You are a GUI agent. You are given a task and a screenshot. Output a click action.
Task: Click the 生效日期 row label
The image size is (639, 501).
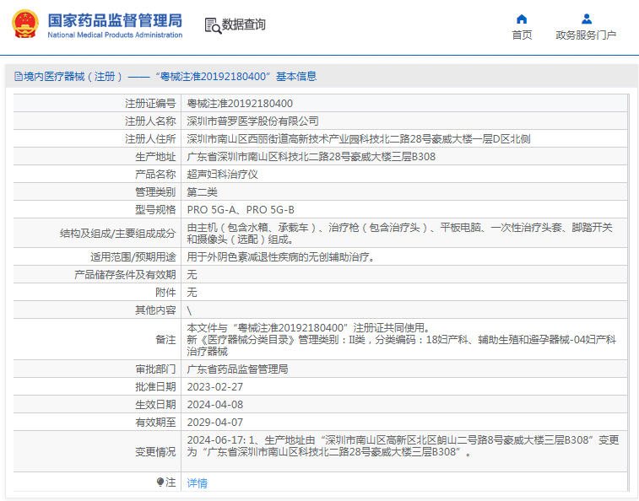(x=155, y=405)
